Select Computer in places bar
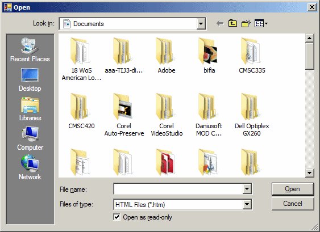The width and height of the screenshot is (320, 232). [30, 138]
